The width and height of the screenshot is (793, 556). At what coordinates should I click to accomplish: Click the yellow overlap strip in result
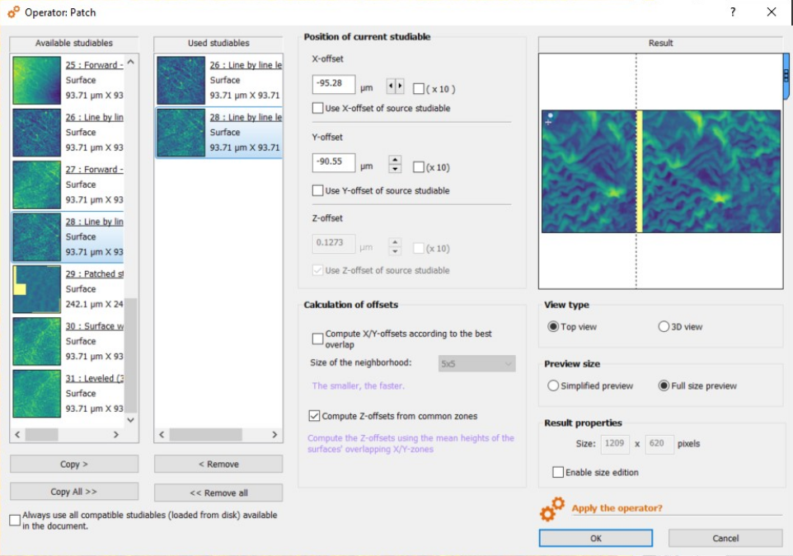pyautogui.click(x=639, y=171)
